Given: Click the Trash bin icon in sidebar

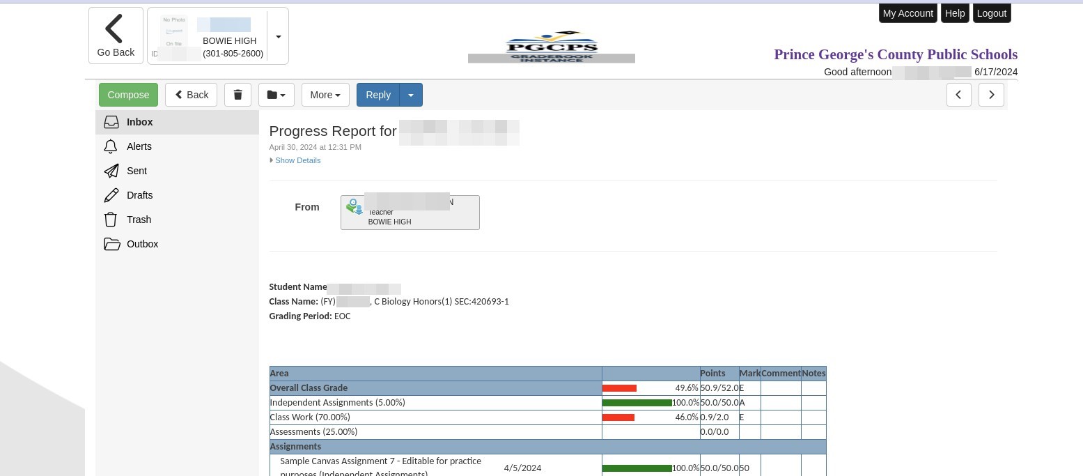Looking at the screenshot, I should [111, 220].
